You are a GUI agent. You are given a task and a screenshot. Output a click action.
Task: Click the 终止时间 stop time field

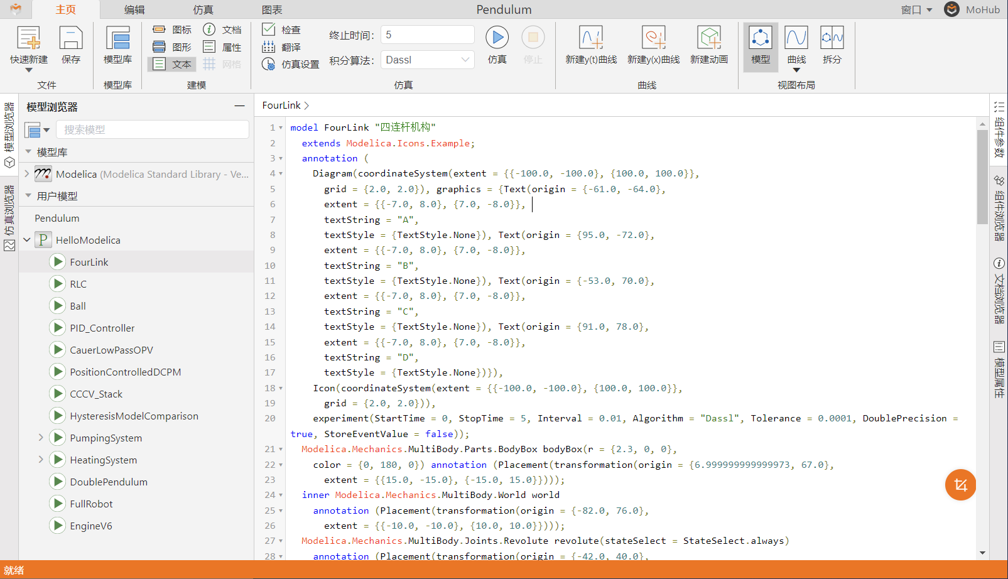click(x=427, y=35)
